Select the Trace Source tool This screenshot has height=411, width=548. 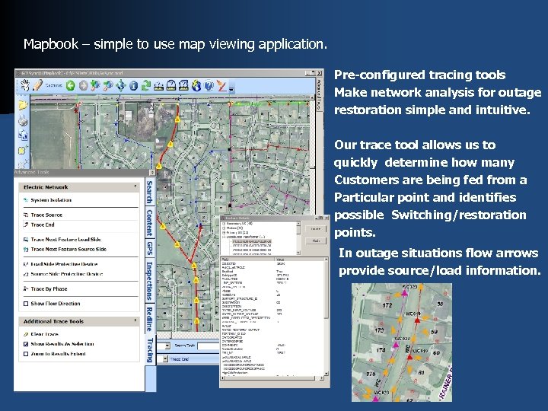43,215
